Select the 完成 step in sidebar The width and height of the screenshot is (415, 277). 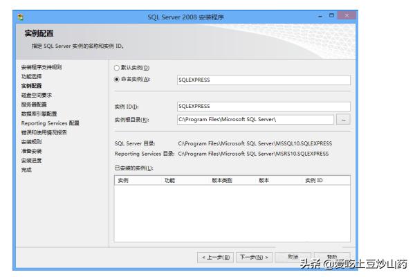[x=26, y=170]
